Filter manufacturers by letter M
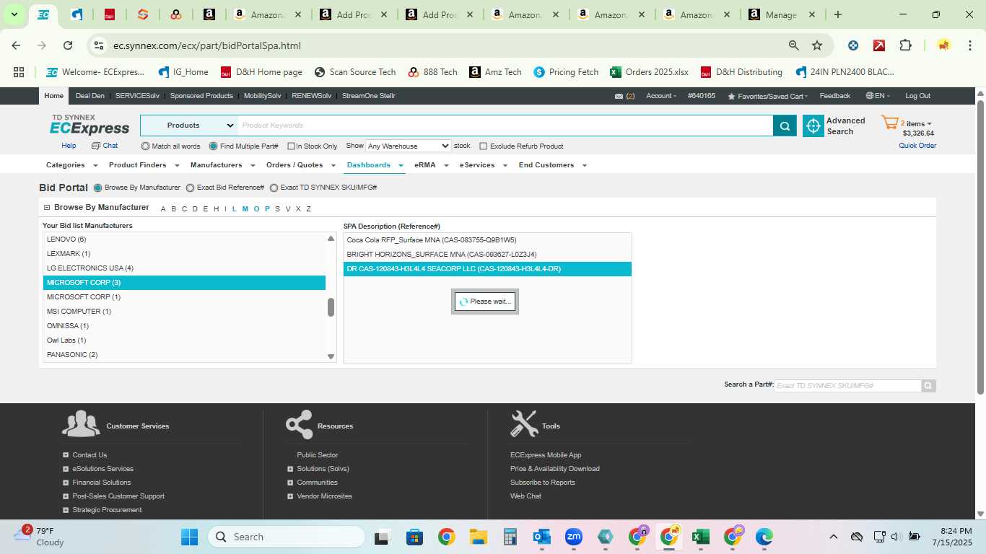Screen dimensions: 986x554 pos(245,209)
